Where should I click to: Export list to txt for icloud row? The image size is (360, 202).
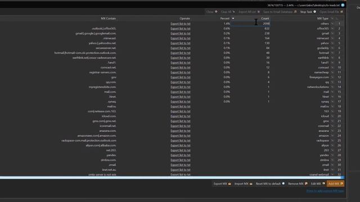[181, 116]
